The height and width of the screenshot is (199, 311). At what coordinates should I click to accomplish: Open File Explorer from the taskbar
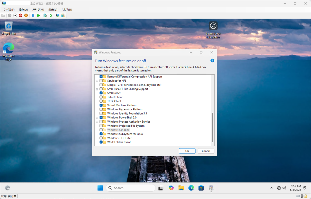(181, 188)
